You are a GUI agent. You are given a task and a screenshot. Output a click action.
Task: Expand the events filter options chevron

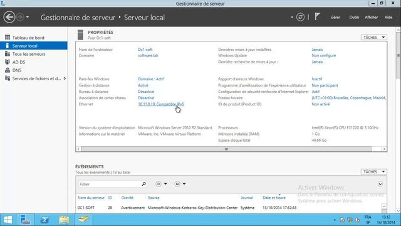coord(380,184)
